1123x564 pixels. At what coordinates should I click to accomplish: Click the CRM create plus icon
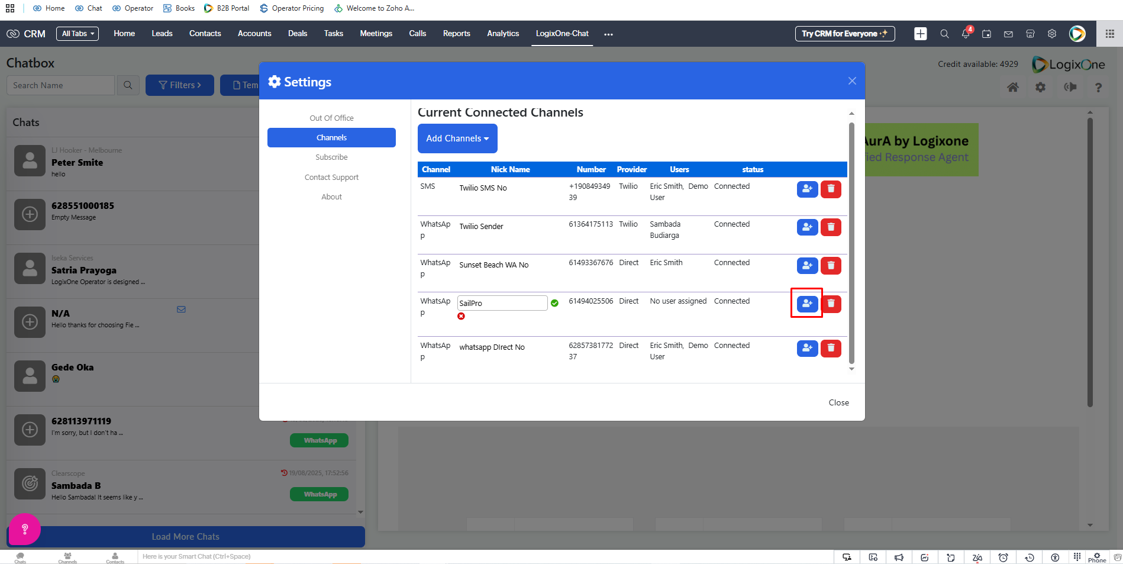[921, 34]
